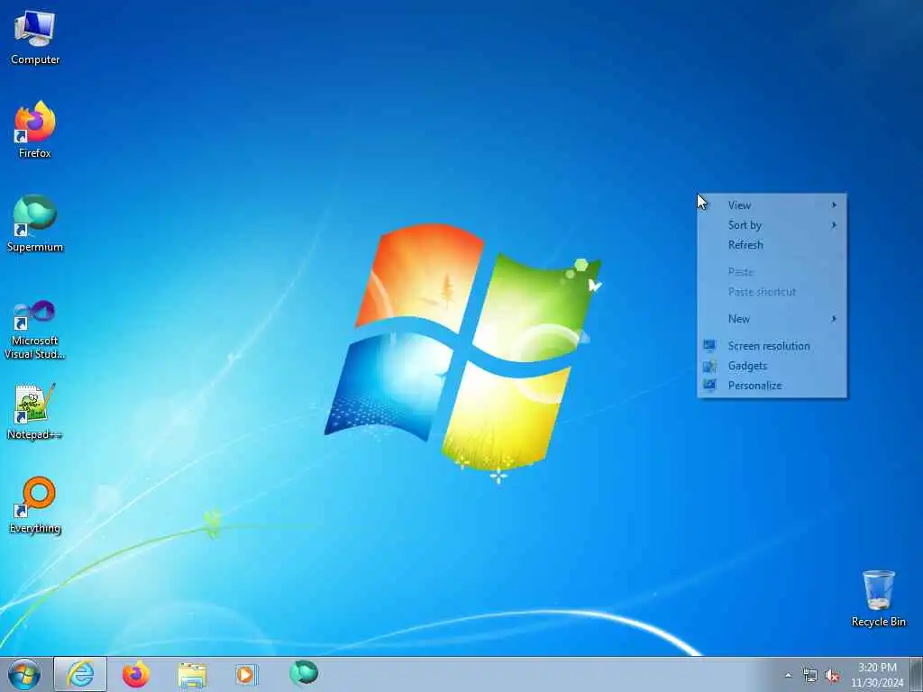Open the network status tray icon
923x692 pixels.
[x=810, y=676]
